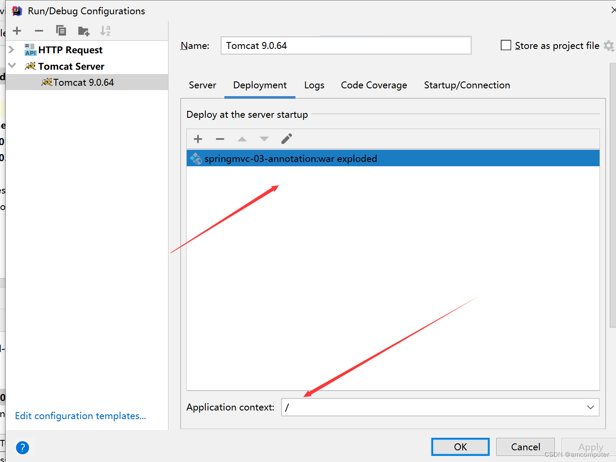Move the deployment artifact up
The height and width of the screenshot is (462, 616).
coord(242,139)
